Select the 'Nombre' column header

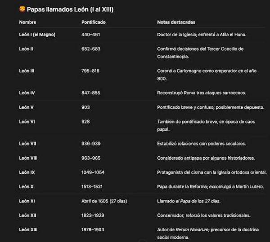coord(28,22)
